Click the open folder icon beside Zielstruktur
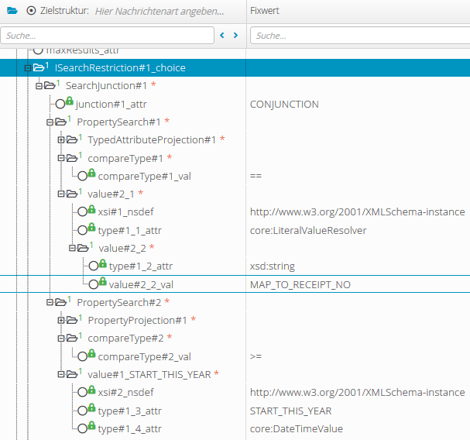470x440 pixels. pos(12,12)
